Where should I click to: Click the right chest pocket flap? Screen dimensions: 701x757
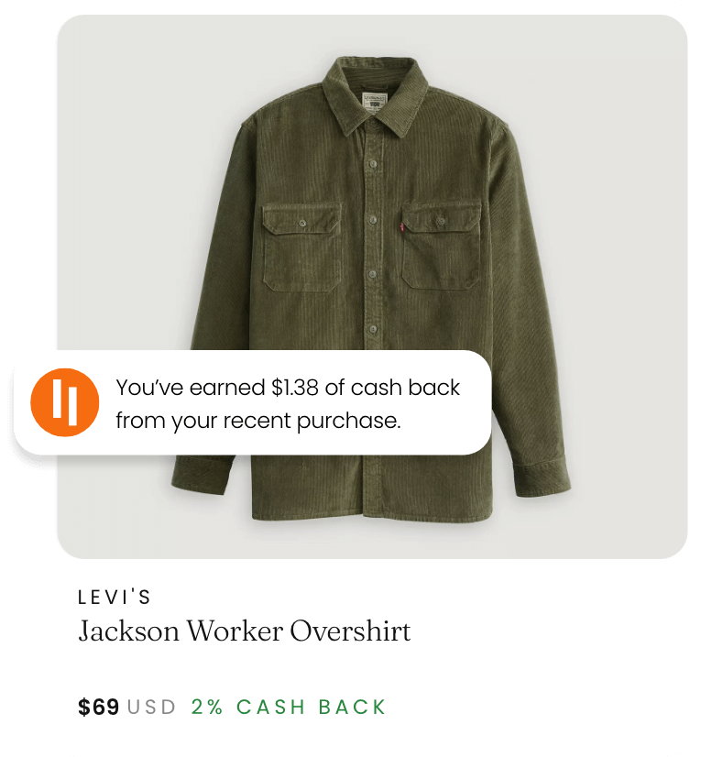coord(442,219)
